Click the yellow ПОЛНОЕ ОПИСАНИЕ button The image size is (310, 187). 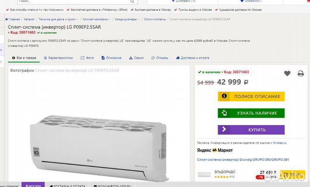[x=251, y=96]
